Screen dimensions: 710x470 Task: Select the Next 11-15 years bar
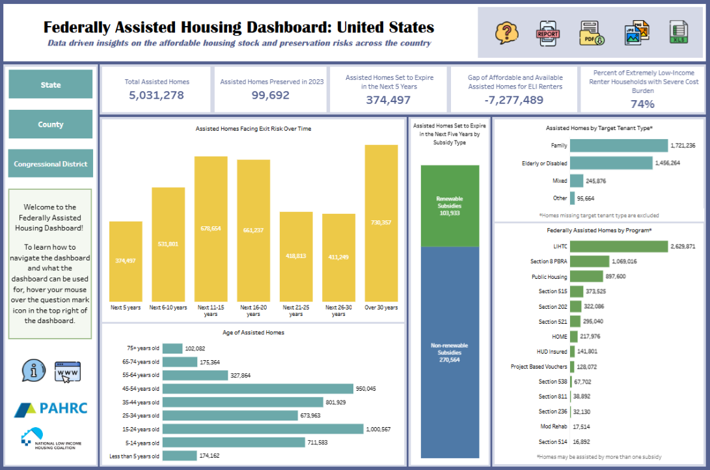(211, 229)
